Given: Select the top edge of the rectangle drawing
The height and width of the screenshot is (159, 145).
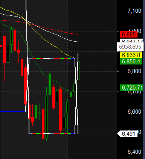Looking at the screenshot, I should [52, 58].
